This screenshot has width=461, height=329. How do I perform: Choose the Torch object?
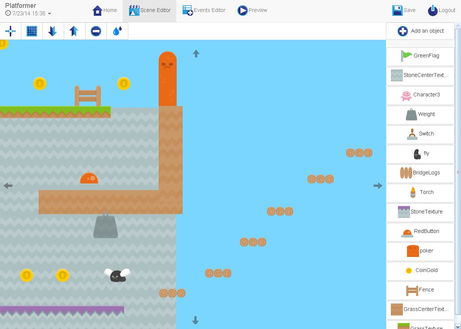pos(420,192)
